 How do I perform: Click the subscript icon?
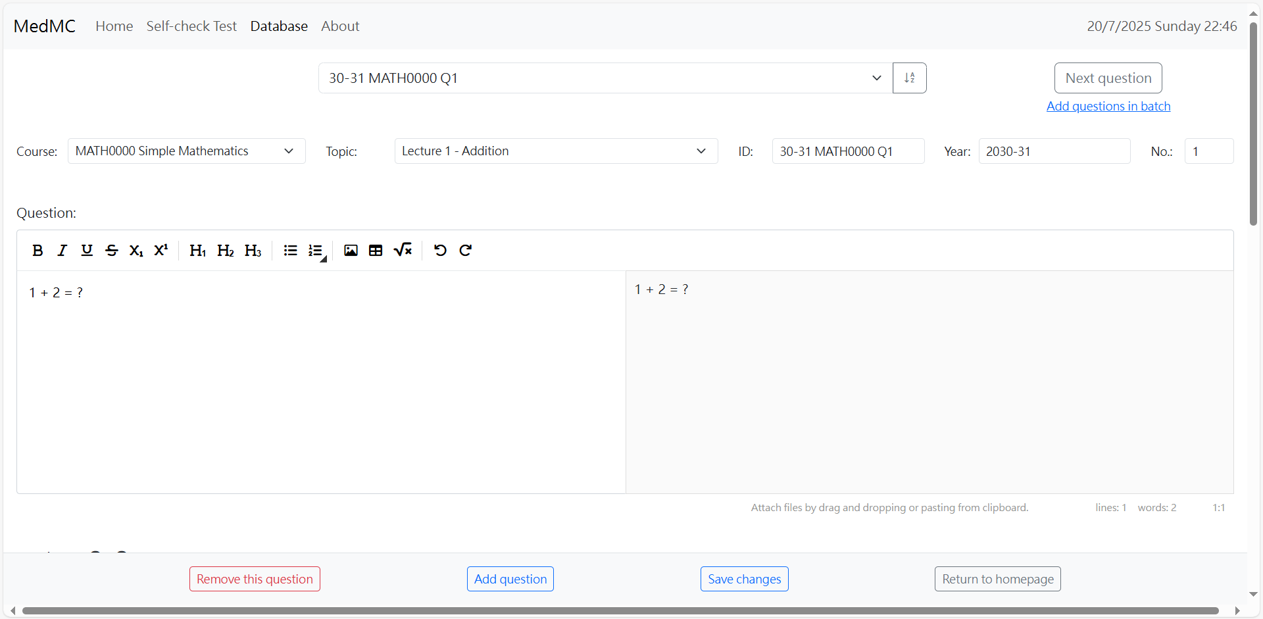point(136,251)
